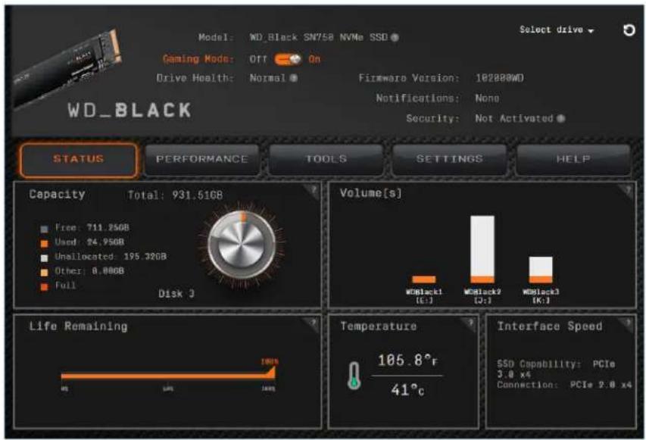Click the Not Activated security status

click(x=513, y=119)
